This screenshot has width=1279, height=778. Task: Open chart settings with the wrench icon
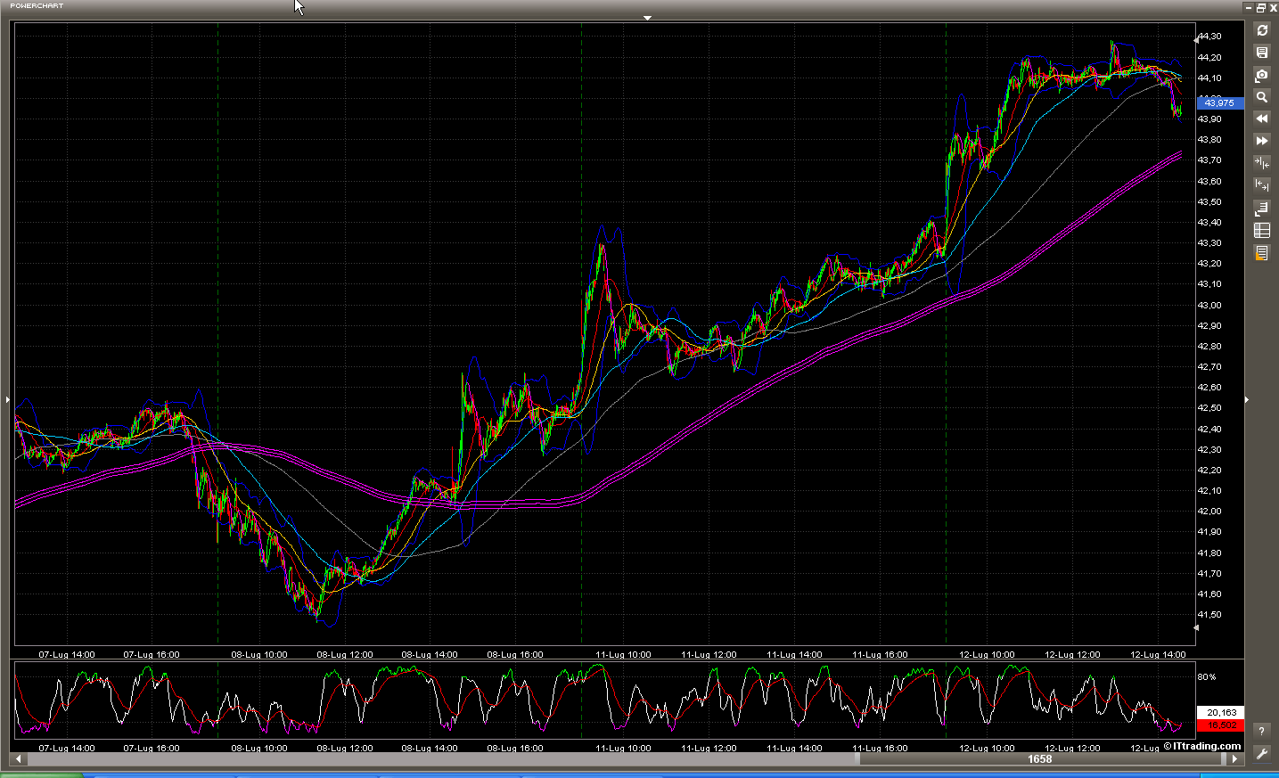1262,754
